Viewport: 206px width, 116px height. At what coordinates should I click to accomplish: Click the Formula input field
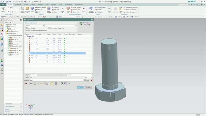57,80
